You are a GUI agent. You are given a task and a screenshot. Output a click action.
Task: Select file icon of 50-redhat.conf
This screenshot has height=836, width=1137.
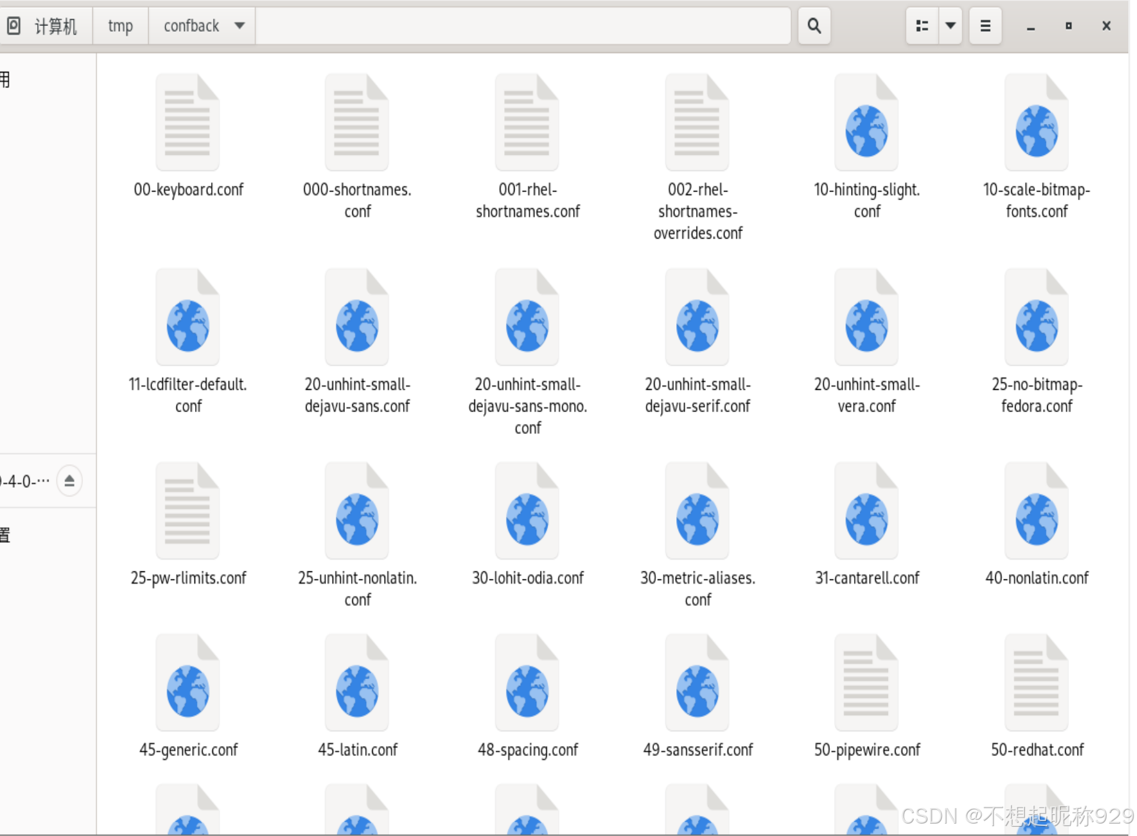1037,682
